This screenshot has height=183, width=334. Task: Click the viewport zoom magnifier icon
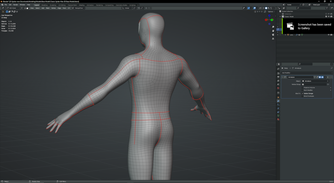tap(273, 27)
